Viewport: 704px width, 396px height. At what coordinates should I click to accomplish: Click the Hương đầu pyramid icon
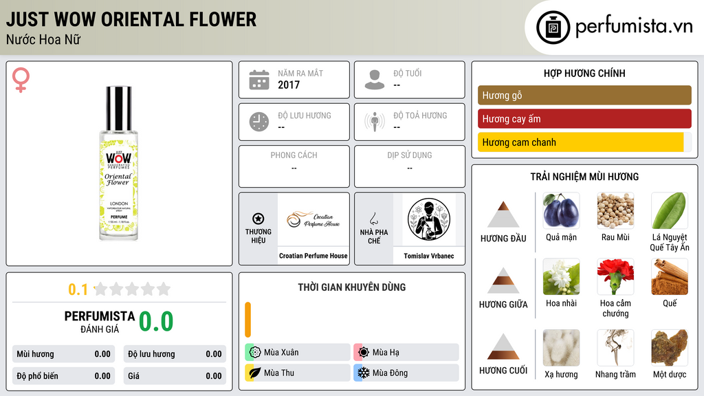coord(503,214)
